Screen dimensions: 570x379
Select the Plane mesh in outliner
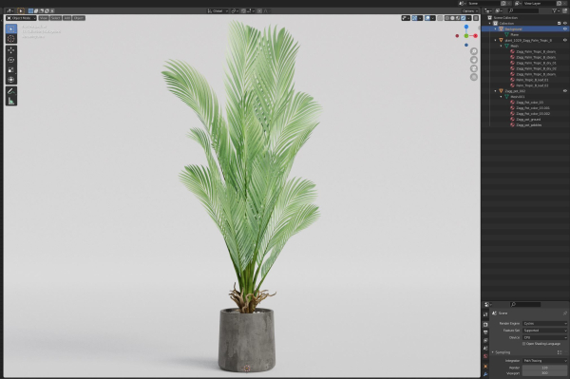514,34
